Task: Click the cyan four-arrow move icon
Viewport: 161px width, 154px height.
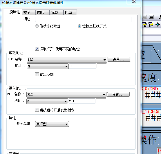Action: click(158, 25)
